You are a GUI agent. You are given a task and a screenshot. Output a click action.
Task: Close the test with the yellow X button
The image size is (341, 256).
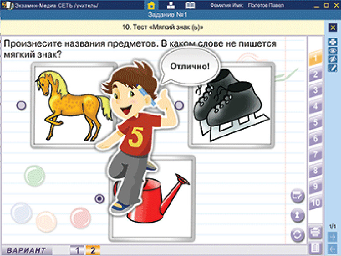333,28
